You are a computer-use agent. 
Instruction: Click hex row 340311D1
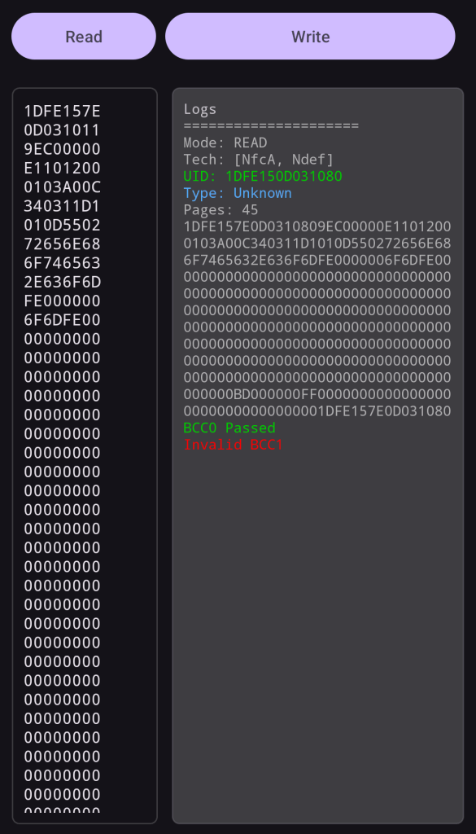(62, 206)
